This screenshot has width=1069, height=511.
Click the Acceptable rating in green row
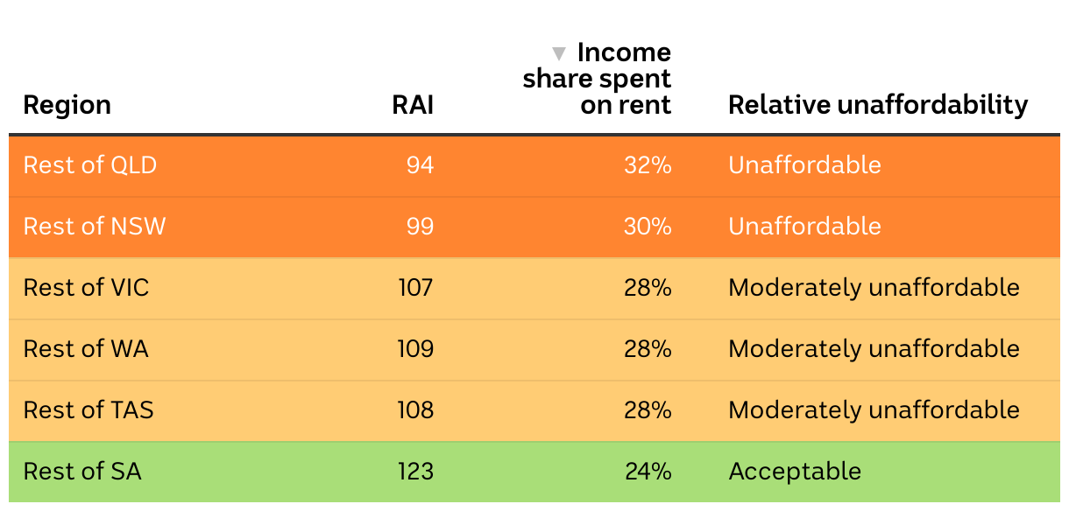795,472
